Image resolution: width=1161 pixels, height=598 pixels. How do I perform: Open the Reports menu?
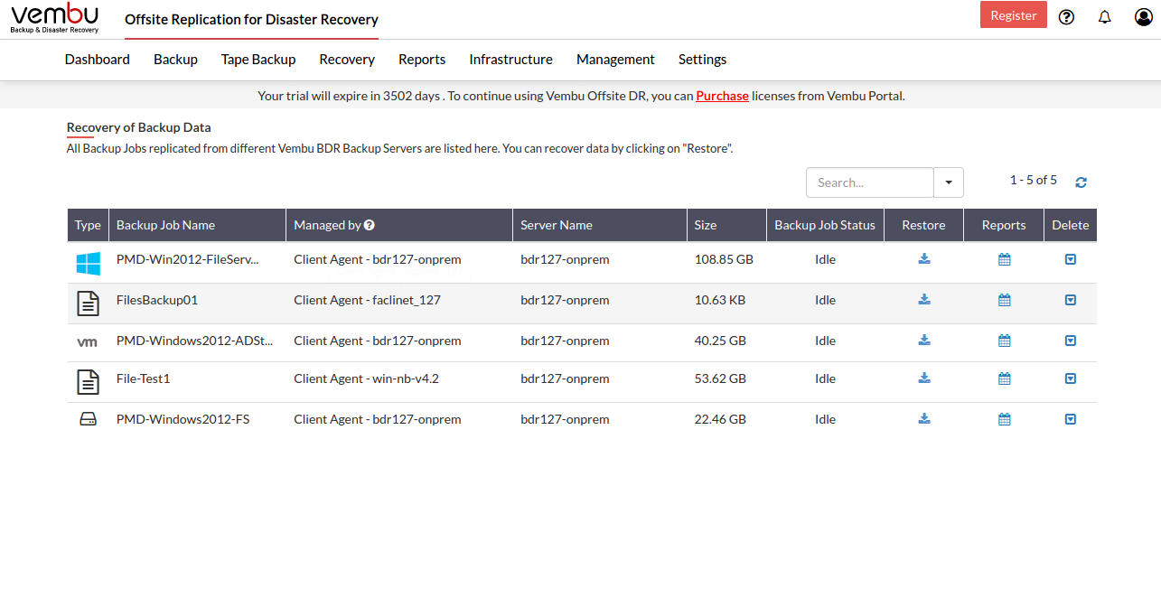(x=422, y=60)
